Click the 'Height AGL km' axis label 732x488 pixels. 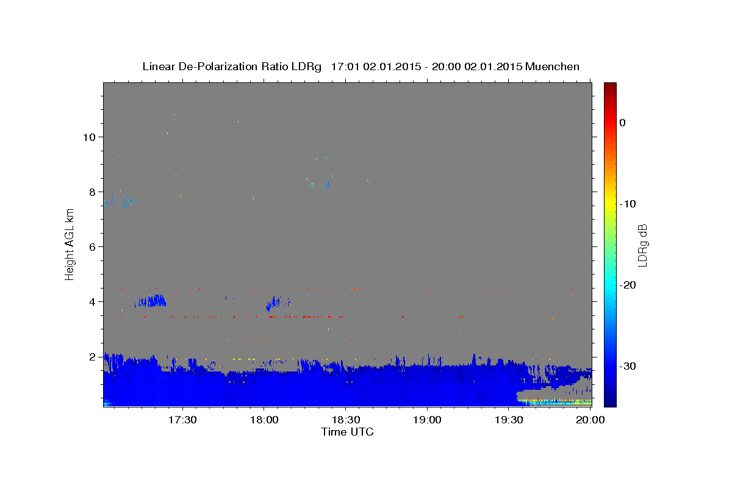coord(70,244)
